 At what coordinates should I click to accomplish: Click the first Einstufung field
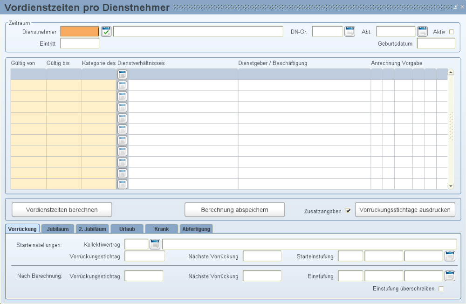pos(351,276)
